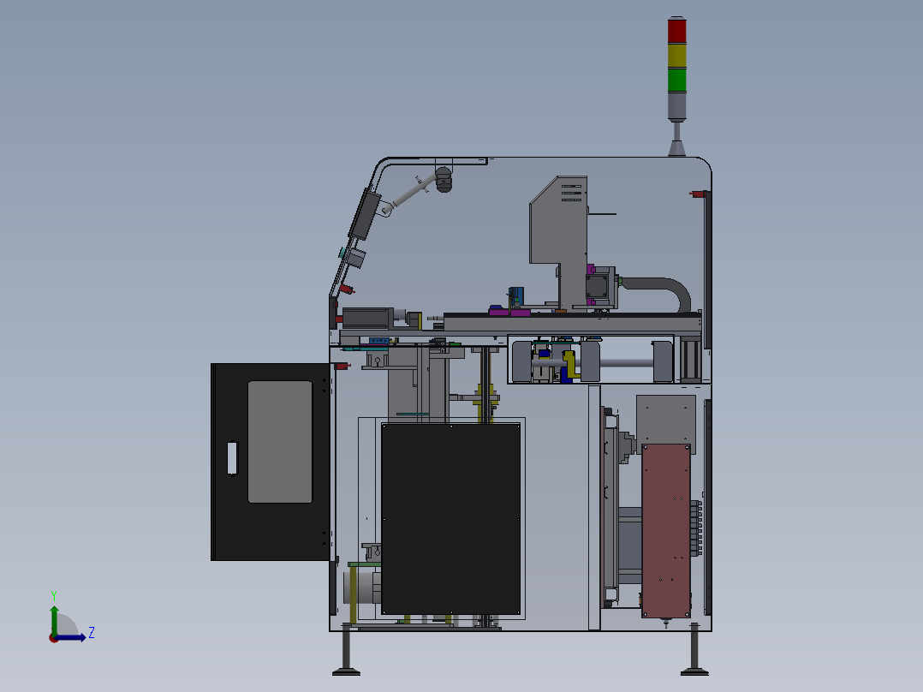Click the "Y" axis label
The width and height of the screenshot is (923, 692).
point(54,595)
